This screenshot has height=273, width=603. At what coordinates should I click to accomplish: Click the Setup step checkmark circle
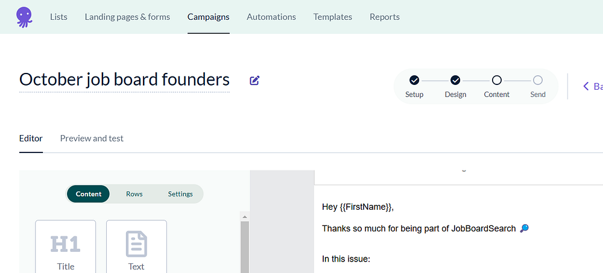pyautogui.click(x=414, y=80)
